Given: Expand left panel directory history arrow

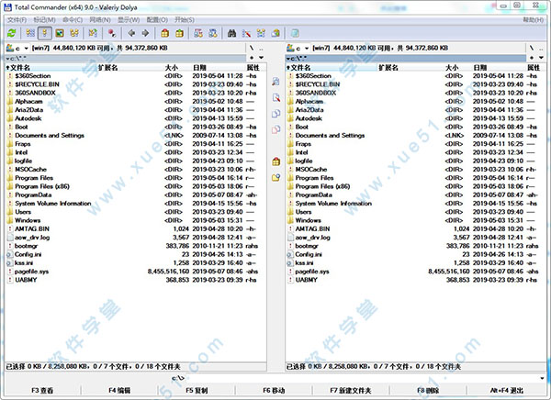Looking at the screenshot, I should click(x=262, y=57).
